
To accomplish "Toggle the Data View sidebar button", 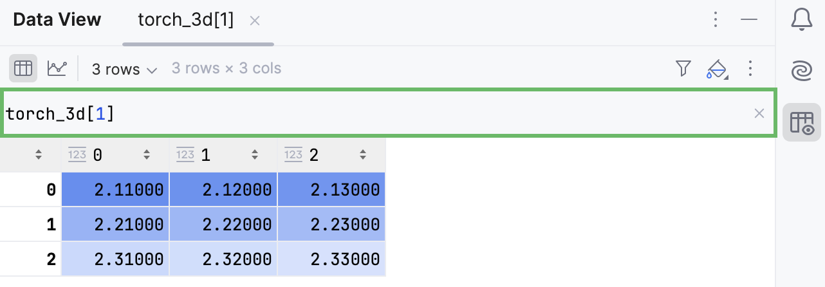I will point(801,122).
